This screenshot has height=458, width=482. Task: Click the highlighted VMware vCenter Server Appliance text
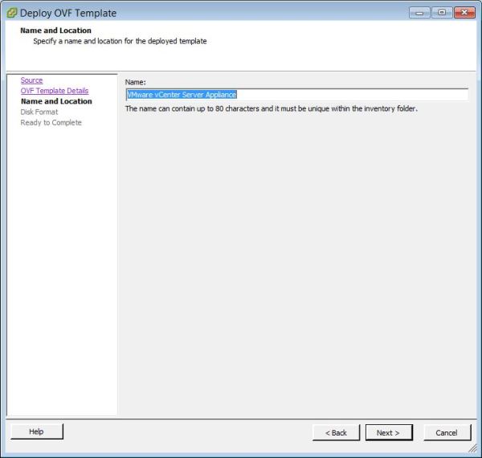[x=182, y=95]
